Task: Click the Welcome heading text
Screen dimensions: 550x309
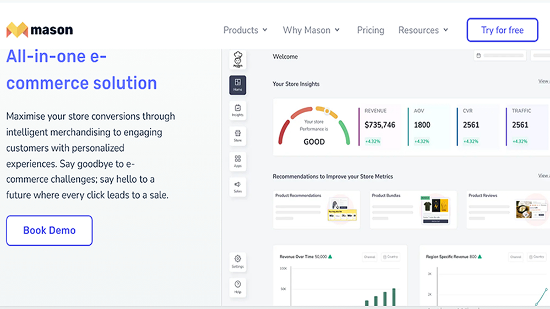Action: coord(285,57)
